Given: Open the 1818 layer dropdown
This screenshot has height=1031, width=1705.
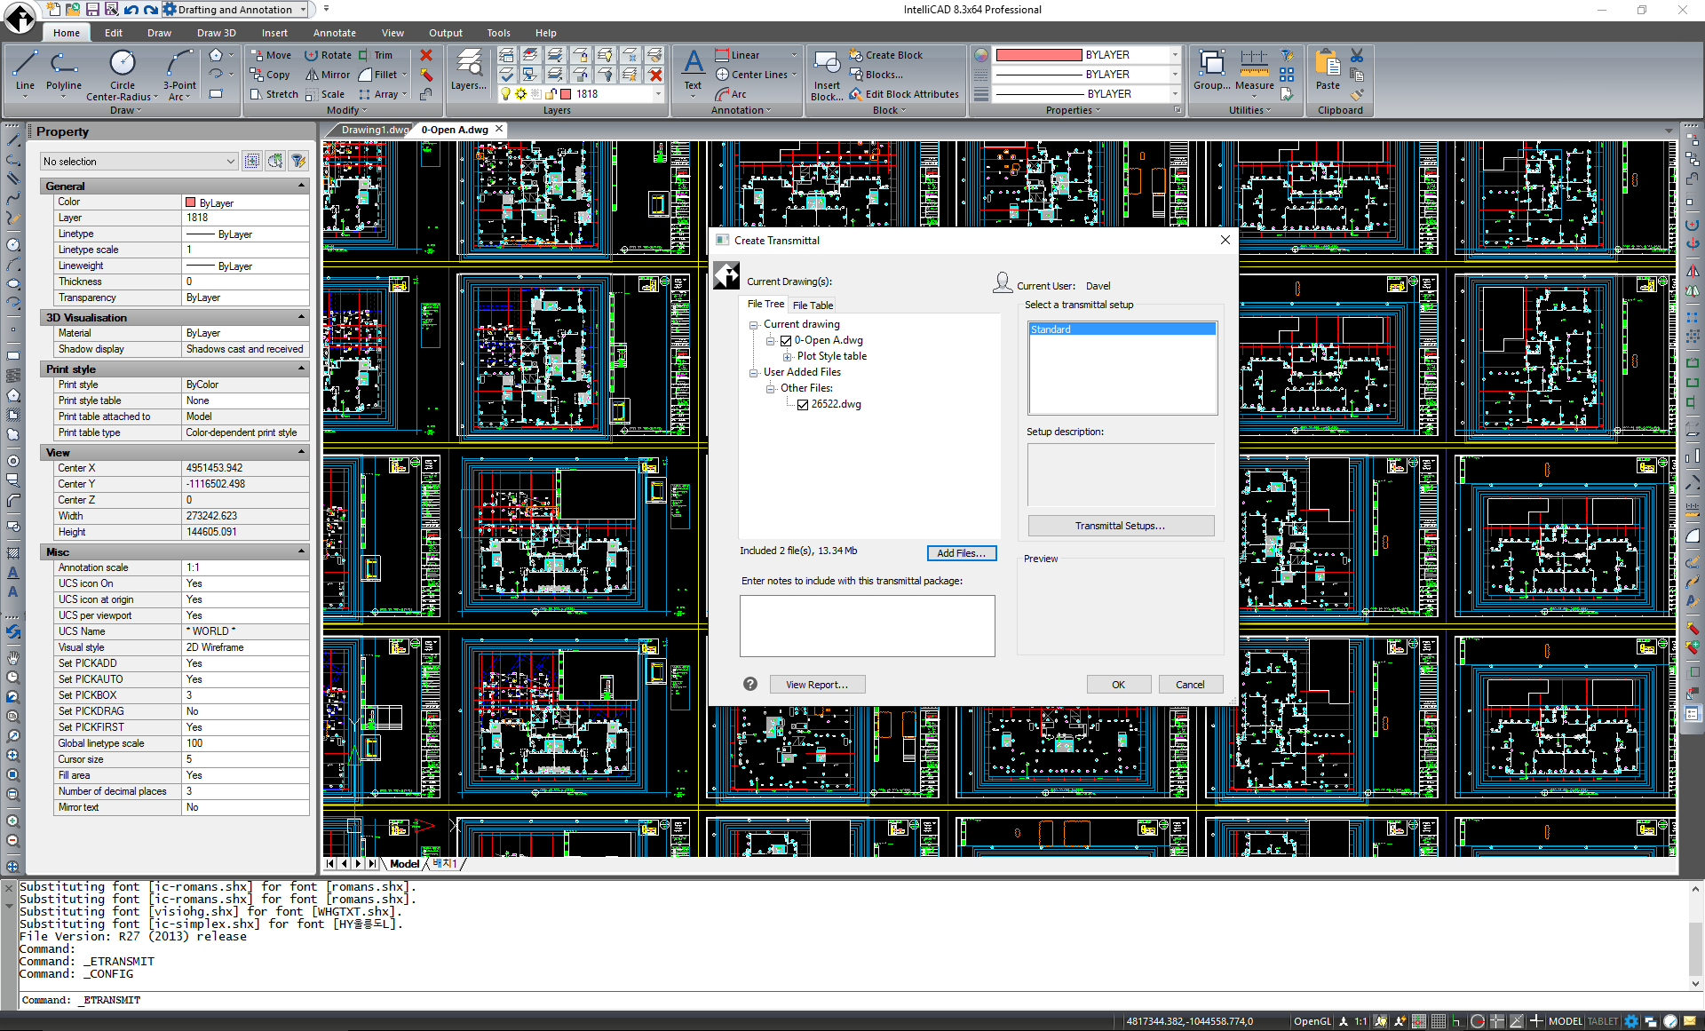Looking at the screenshot, I should tap(657, 93).
